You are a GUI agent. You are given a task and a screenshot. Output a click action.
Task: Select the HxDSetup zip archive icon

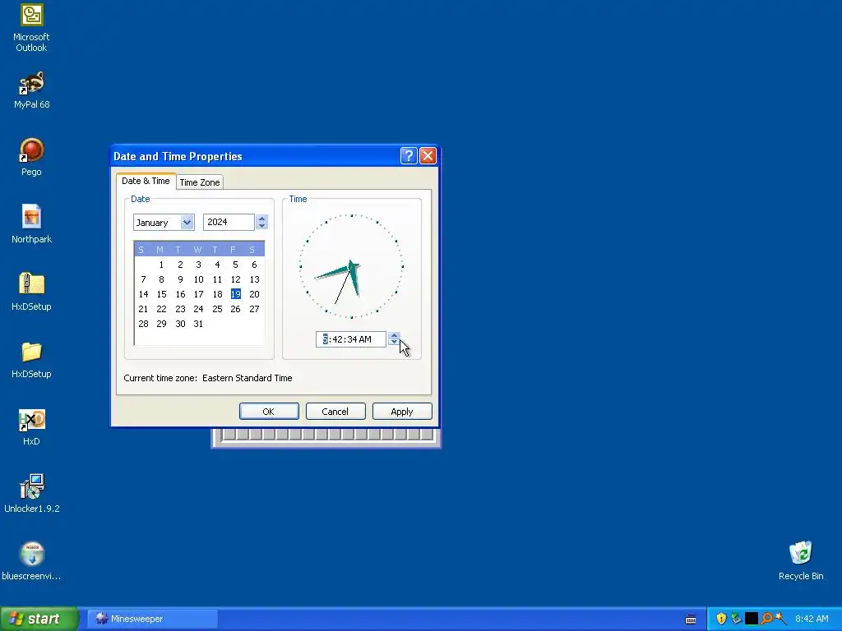coord(31,292)
